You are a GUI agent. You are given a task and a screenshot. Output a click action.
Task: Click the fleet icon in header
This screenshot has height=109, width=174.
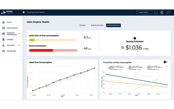pos(169,12)
